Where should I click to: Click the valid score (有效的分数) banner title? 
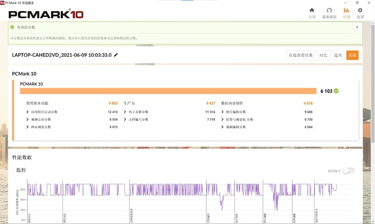tap(26, 27)
